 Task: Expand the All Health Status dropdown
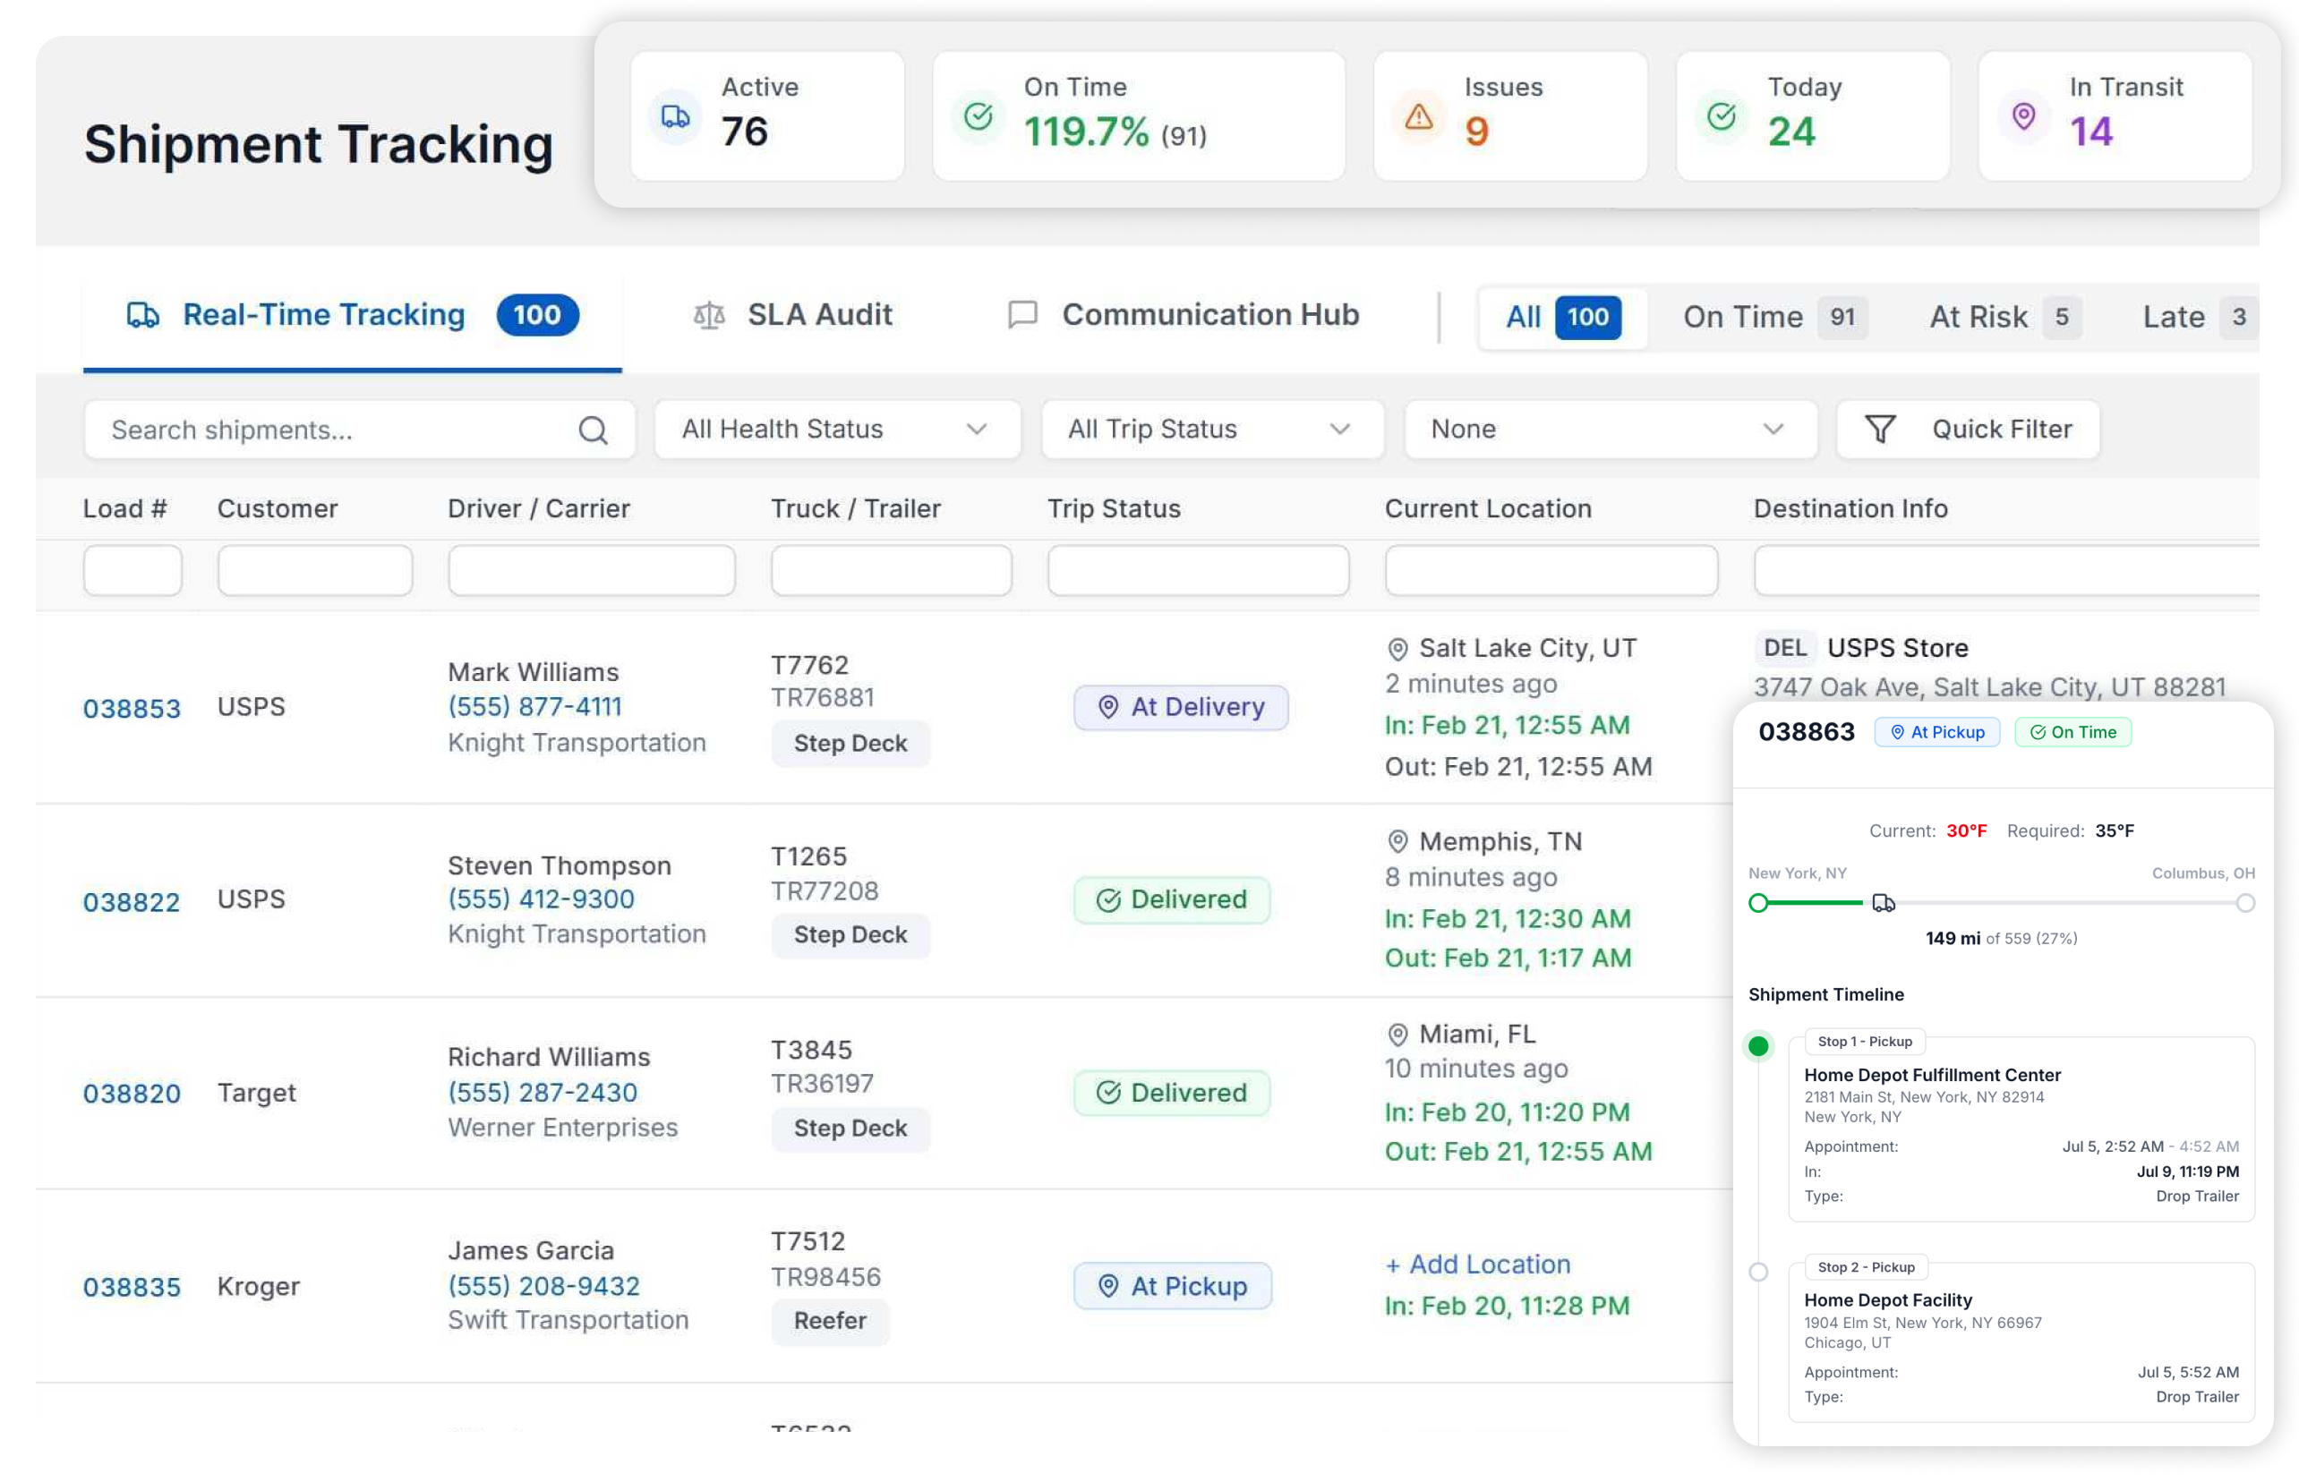coord(837,430)
